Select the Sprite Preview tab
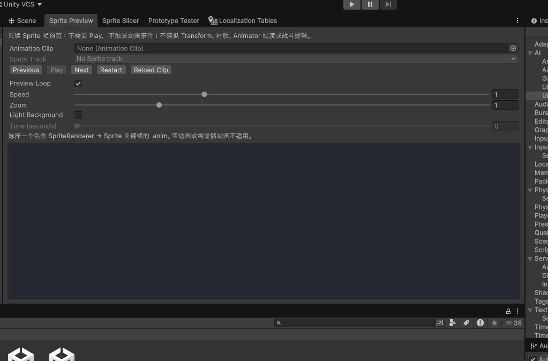This screenshot has width=548, height=361. click(x=71, y=20)
